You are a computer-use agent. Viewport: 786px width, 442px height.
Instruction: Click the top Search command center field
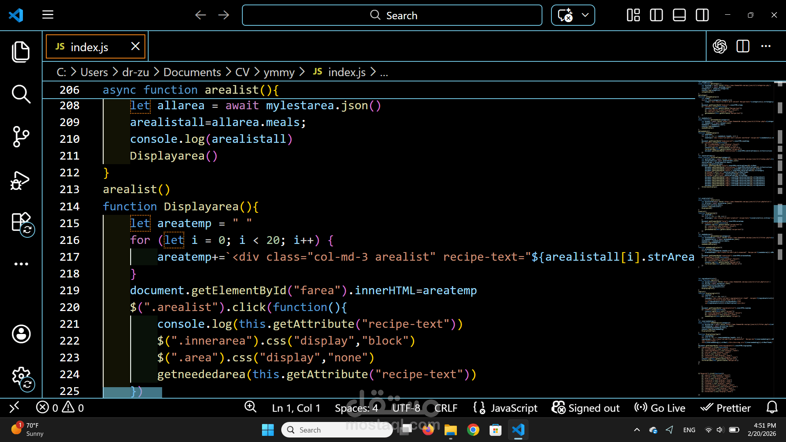(392, 16)
